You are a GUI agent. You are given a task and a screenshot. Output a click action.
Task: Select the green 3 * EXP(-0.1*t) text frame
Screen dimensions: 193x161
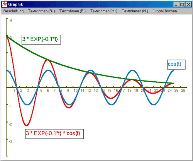point(41,39)
